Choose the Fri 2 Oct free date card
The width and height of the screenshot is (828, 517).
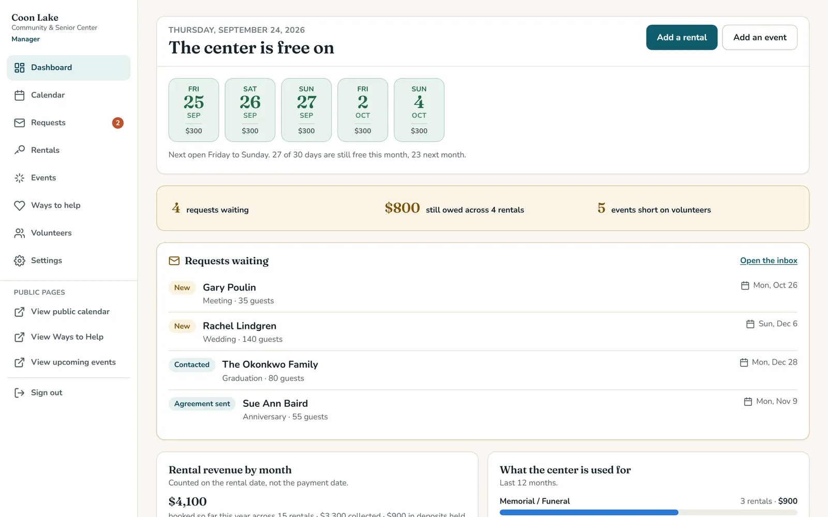(x=363, y=110)
